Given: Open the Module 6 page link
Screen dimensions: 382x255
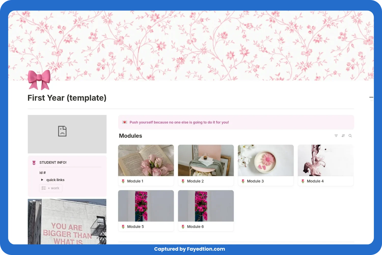Looking at the screenshot, I should click(x=195, y=226).
